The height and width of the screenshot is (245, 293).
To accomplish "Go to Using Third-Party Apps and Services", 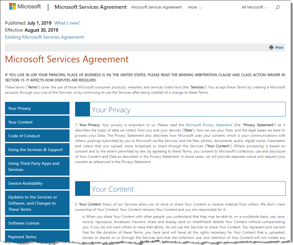I will pos(37,166).
